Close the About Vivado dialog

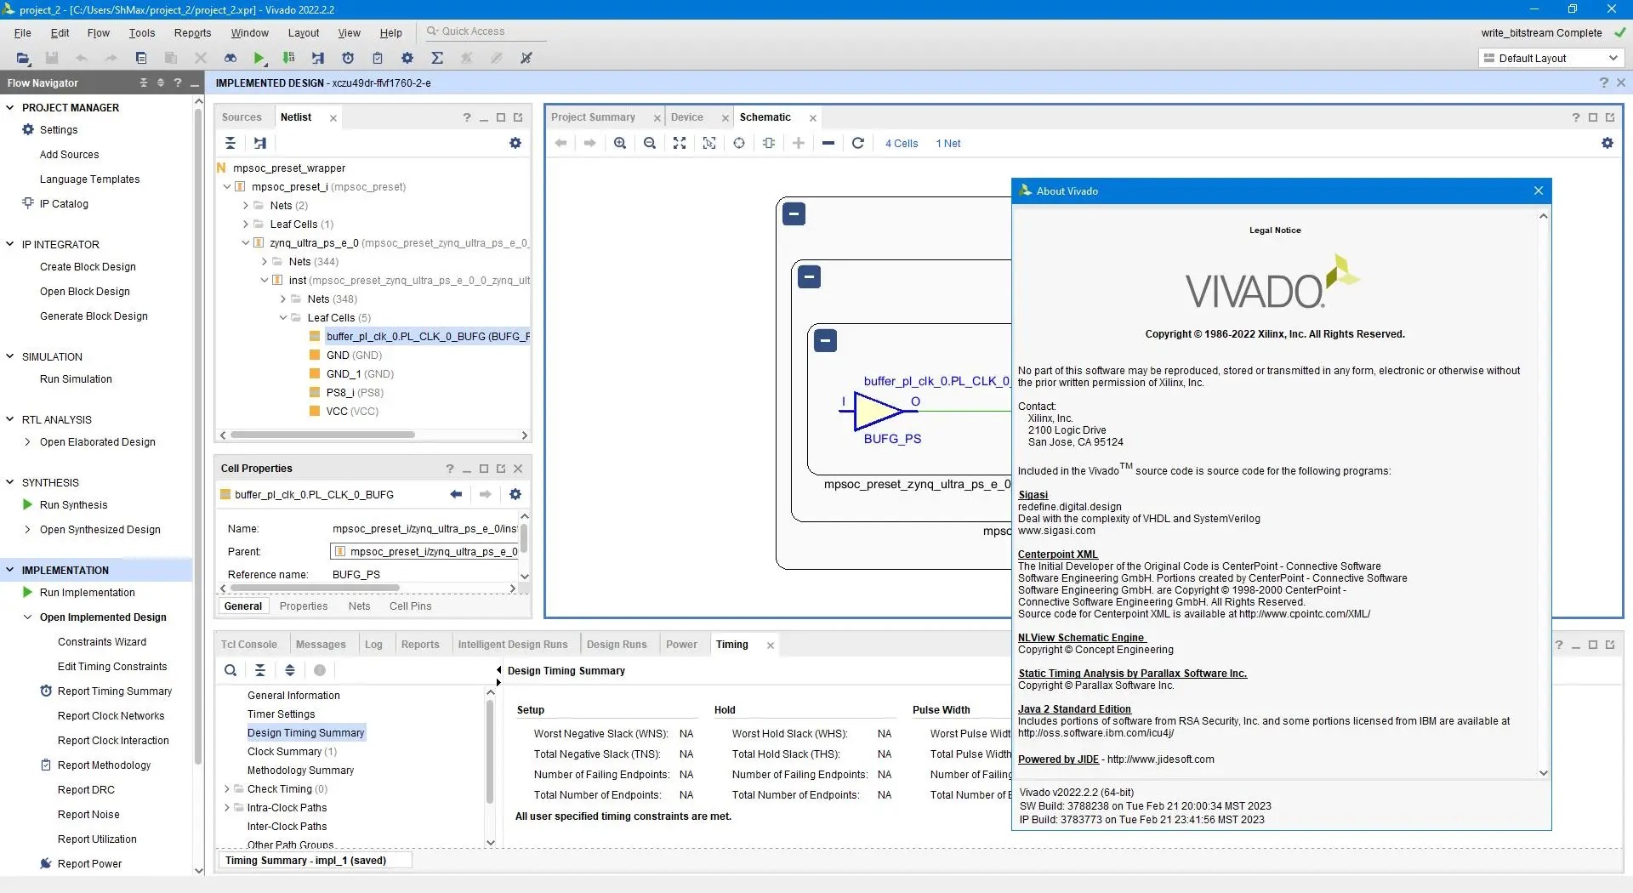pyautogui.click(x=1538, y=191)
